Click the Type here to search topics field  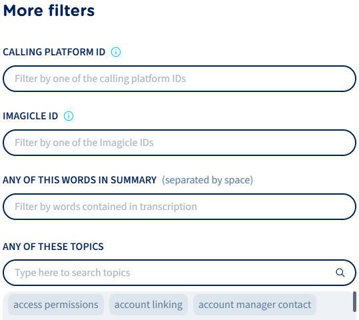click(180, 273)
